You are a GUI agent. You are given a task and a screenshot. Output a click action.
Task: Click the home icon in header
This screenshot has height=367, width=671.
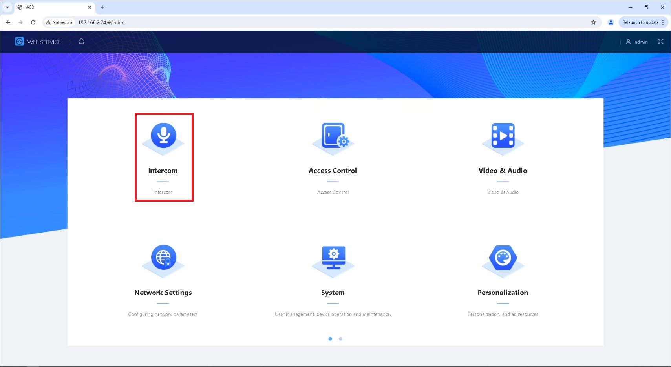81,41
